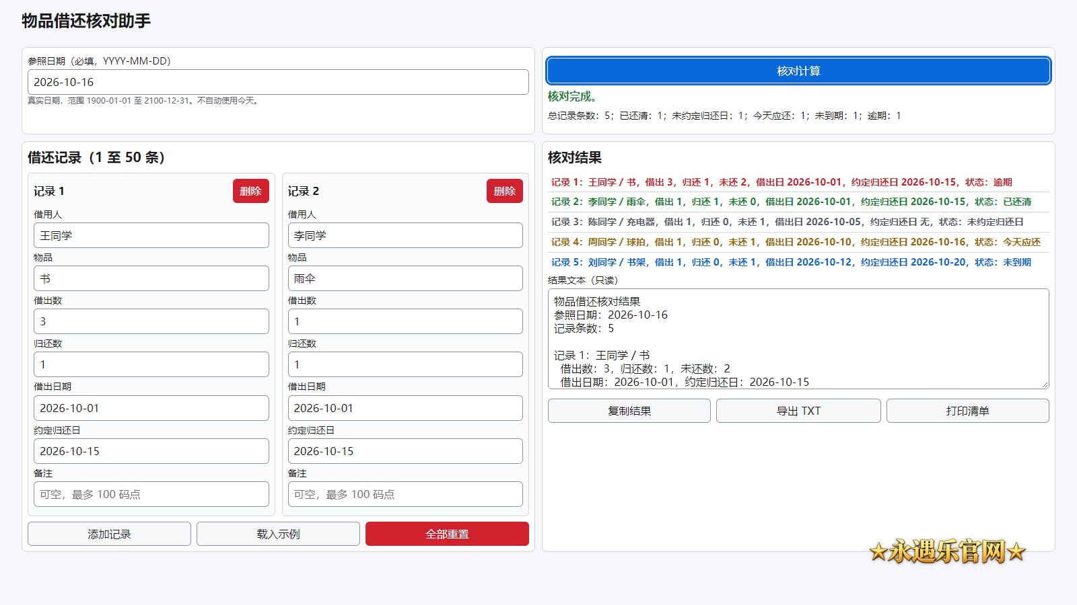This screenshot has width=1077, height=605.
Task: Select result row 记录 4 周同学 今天应还
Action: click(798, 242)
